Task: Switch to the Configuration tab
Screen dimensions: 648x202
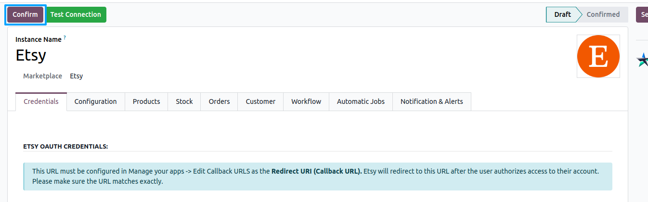Action: [x=95, y=101]
